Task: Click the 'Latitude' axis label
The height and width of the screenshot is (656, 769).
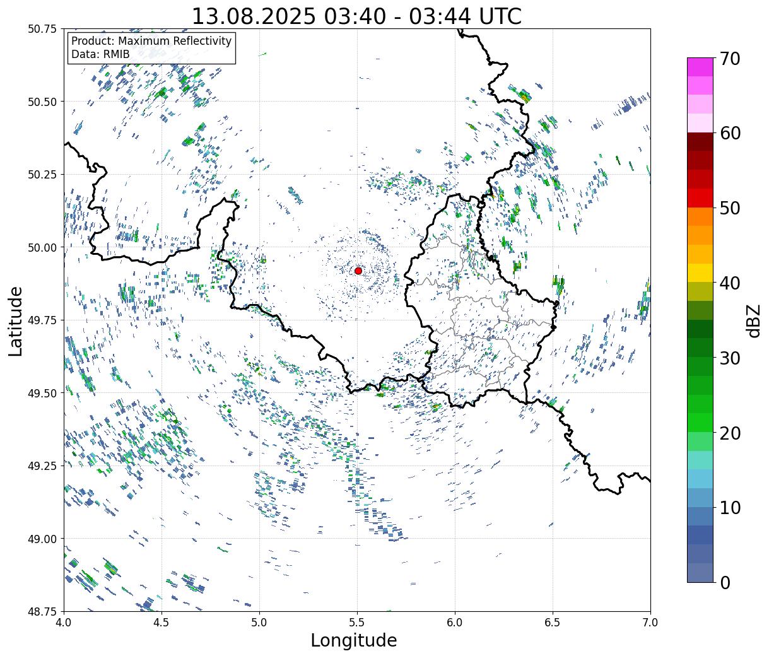Action: 16,320
